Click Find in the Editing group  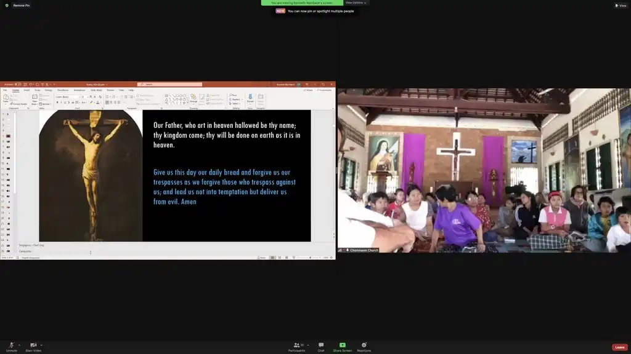coord(233,95)
